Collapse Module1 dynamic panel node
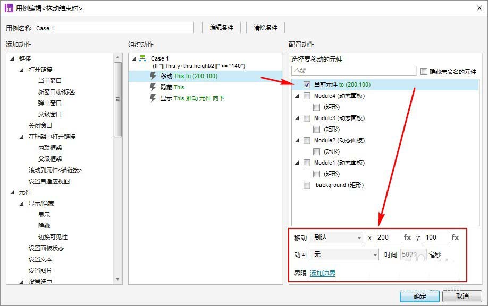 297,163
